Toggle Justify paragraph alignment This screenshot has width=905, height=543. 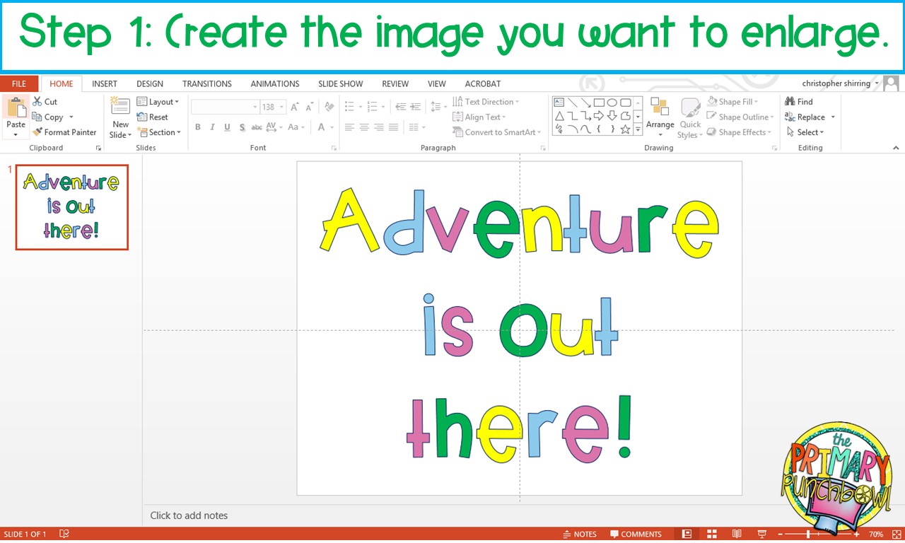coord(394,127)
